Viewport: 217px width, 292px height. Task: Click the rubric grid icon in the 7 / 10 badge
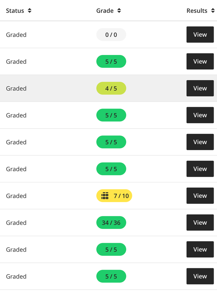105,196
